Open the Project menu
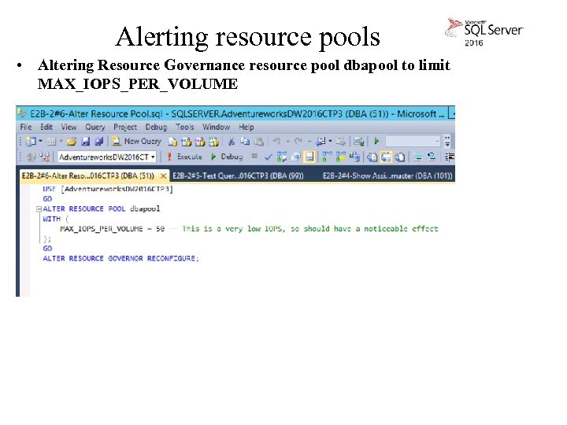The height and width of the screenshot is (425, 567). pyautogui.click(x=125, y=128)
